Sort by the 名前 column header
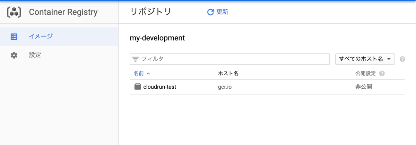This screenshot has height=145, width=416. pos(139,74)
